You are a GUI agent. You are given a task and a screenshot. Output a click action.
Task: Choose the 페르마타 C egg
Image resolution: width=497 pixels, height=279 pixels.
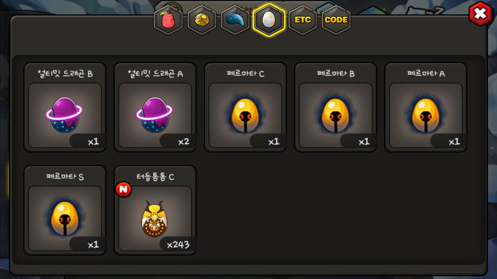[245, 107]
